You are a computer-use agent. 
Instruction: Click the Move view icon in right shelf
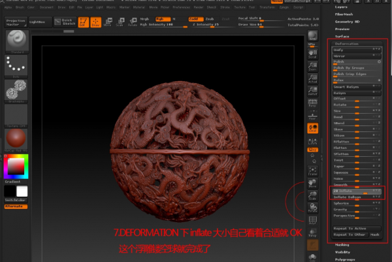pyautogui.click(x=312, y=183)
